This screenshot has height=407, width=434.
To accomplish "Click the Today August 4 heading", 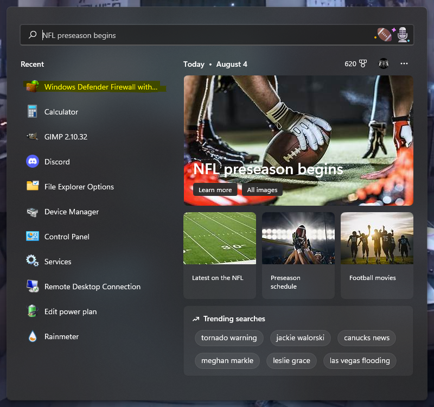I will tap(215, 64).
